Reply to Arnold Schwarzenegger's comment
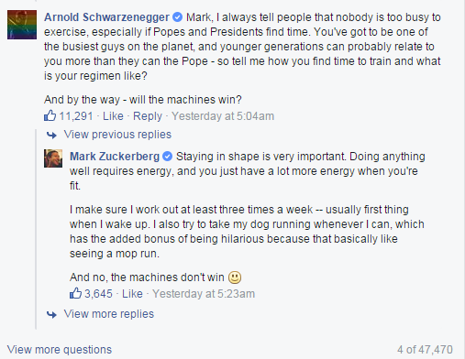Viewport: 465px width, 359px height. pyautogui.click(x=148, y=116)
